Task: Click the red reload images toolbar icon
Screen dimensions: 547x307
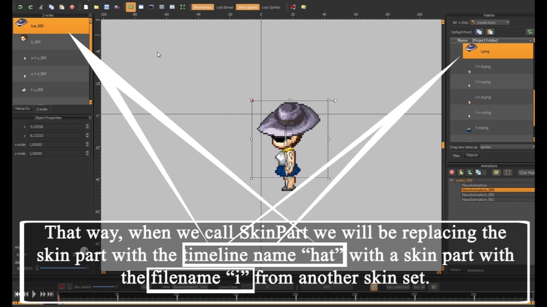Action: click(293, 7)
